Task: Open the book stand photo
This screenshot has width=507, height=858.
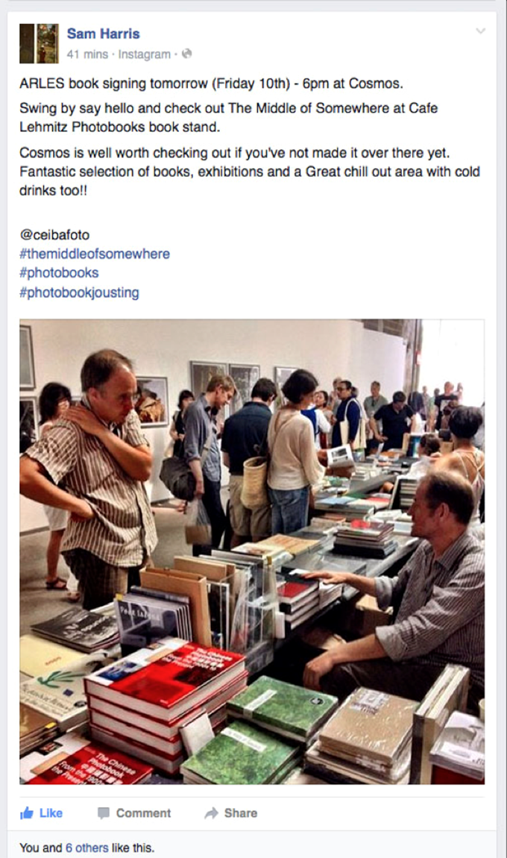Action: (x=252, y=551)
